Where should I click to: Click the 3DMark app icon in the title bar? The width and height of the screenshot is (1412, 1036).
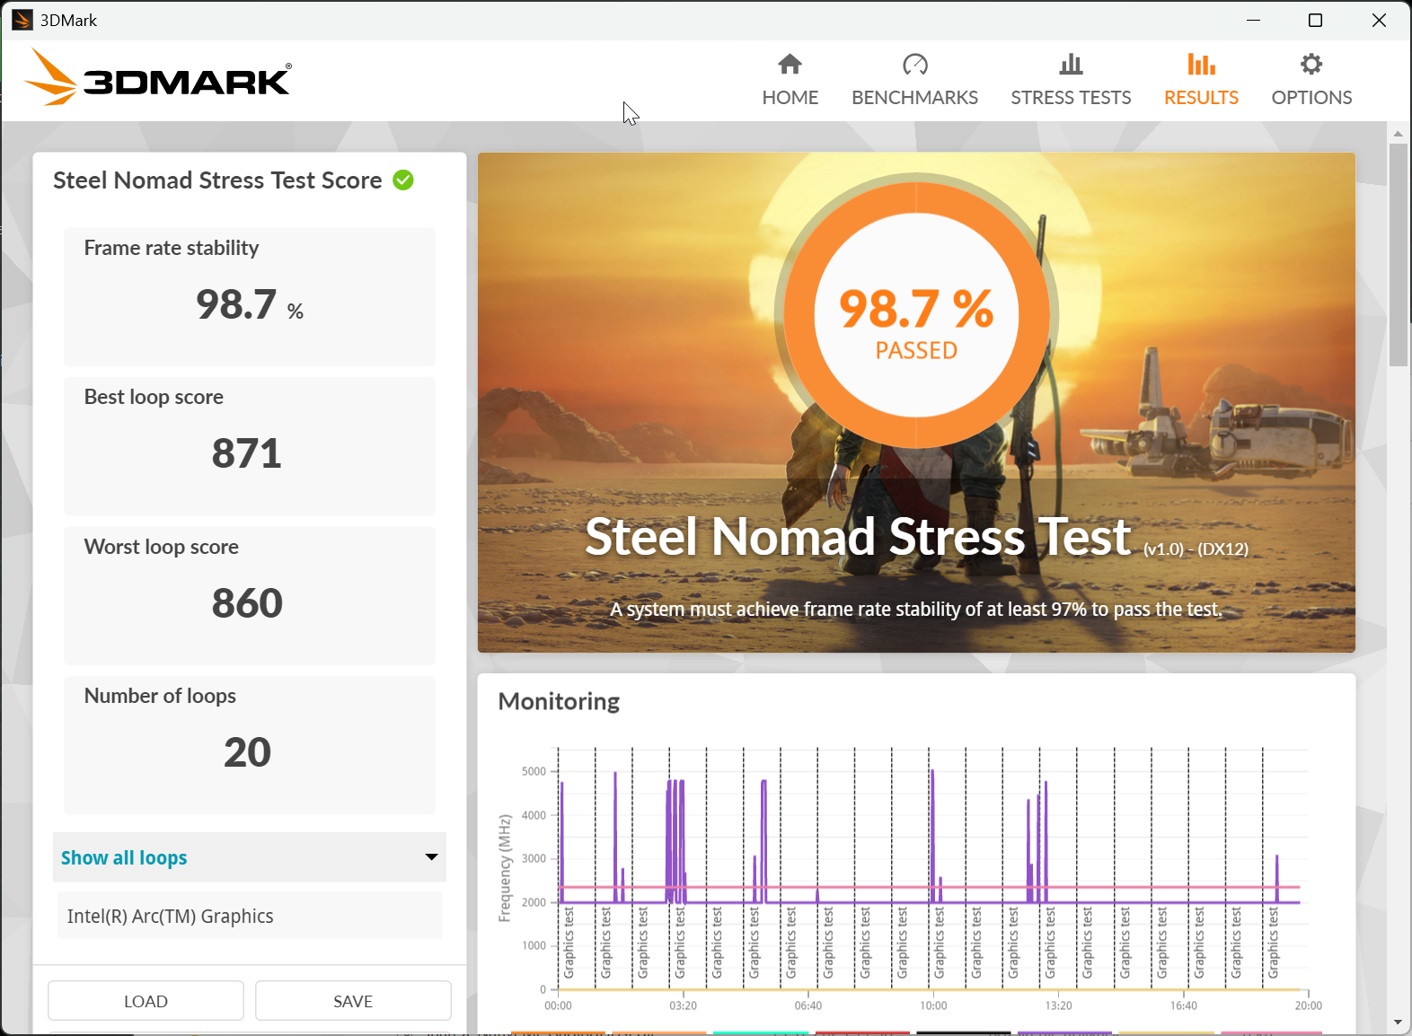tap(22, 20)
